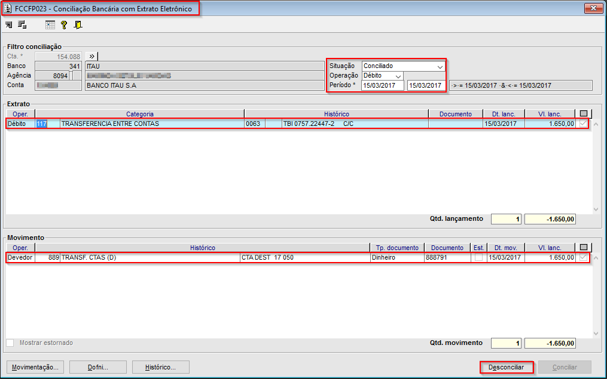Click Extrato scrollbar down arrow
Viewport: 607px width, 379px height.
(596, 209)
